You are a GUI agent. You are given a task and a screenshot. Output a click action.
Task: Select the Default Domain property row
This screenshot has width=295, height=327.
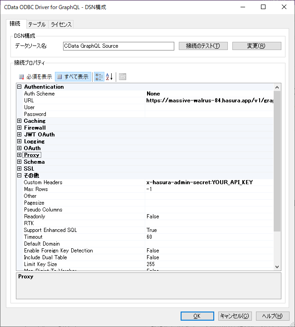[x=148, y=244]
